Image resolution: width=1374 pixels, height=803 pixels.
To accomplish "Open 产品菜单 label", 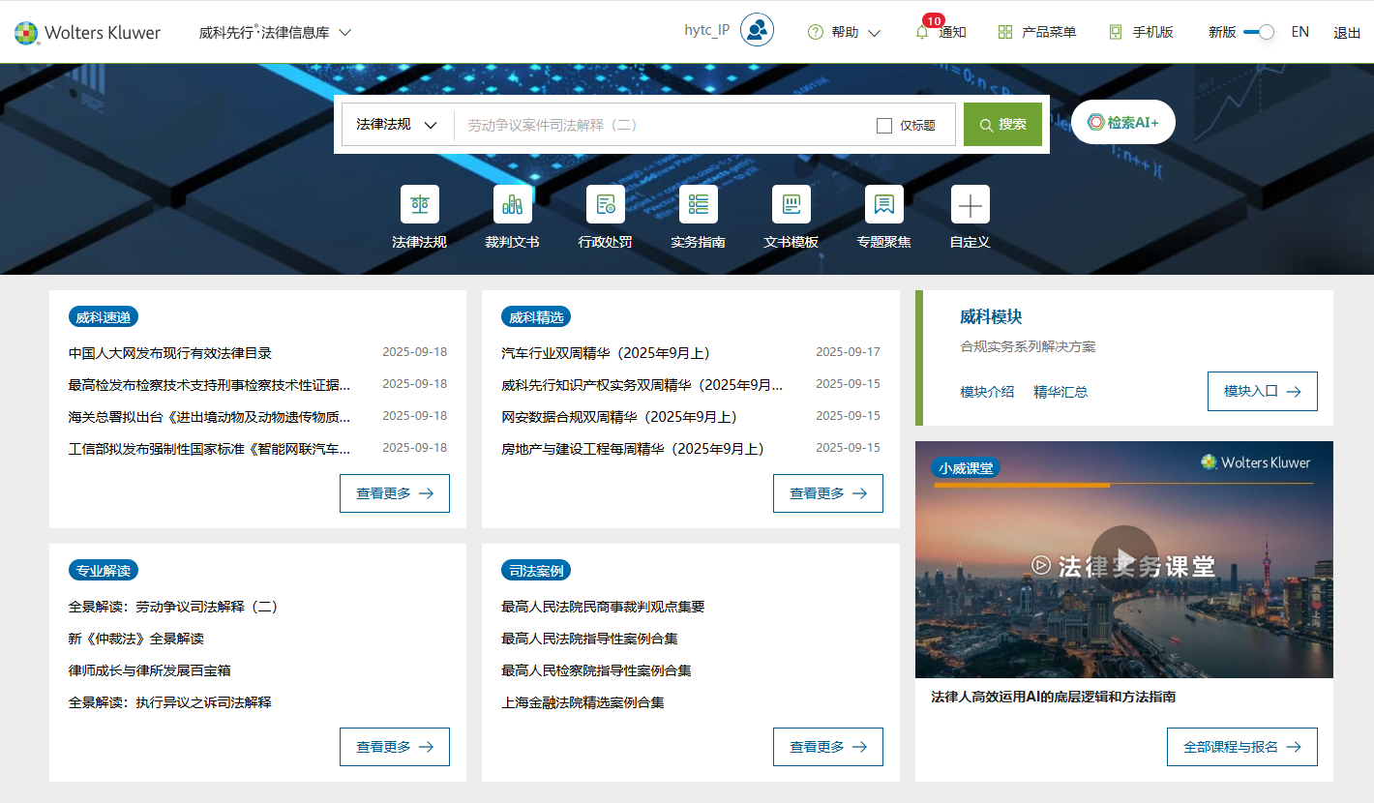I will (1049, 32).
